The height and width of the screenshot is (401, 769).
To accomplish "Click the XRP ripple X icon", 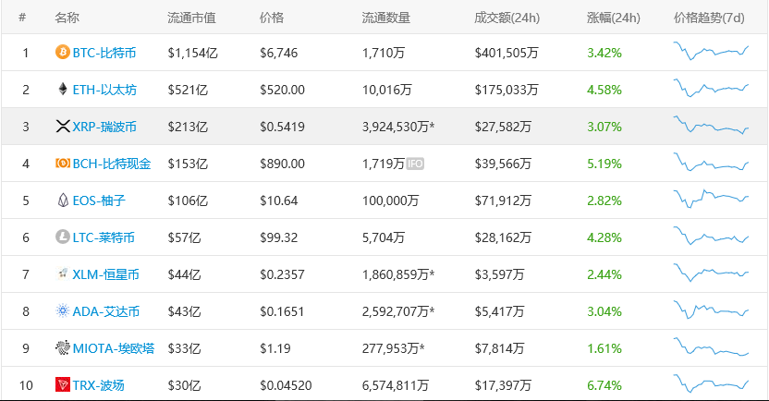I will click(x=63, y=127).
